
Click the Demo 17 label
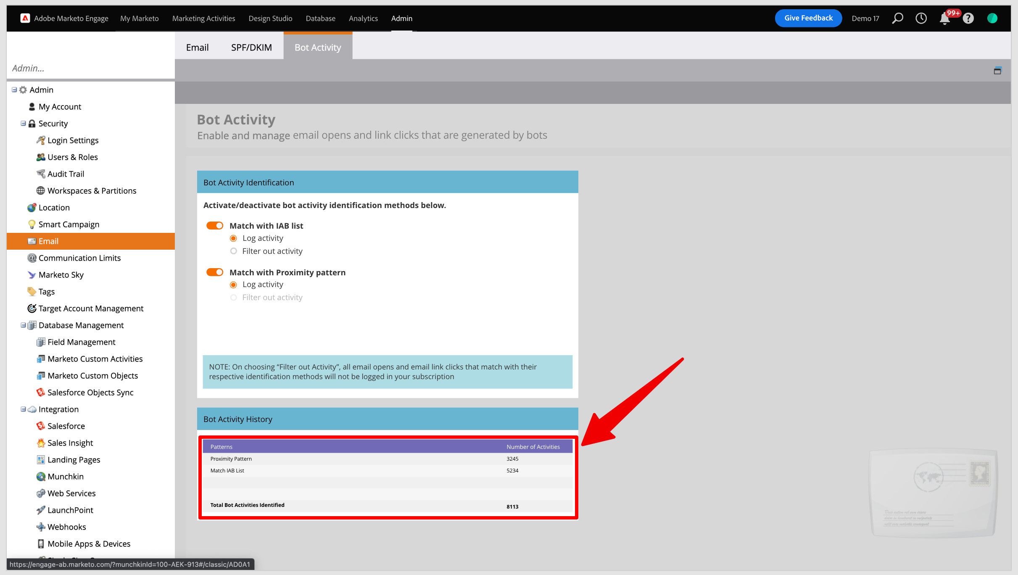865,18
